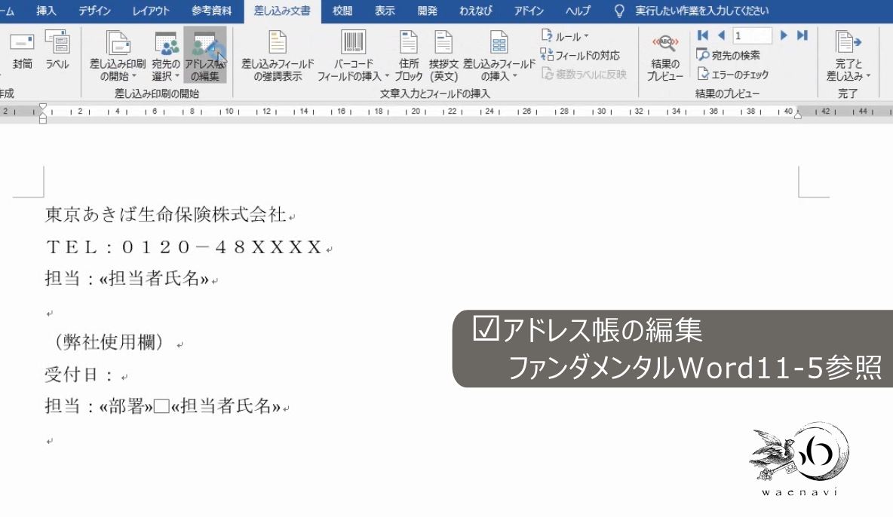Switch to the 校閲 ribbon tab
This screenshot has width=893, height=517.
coord(341,11)
